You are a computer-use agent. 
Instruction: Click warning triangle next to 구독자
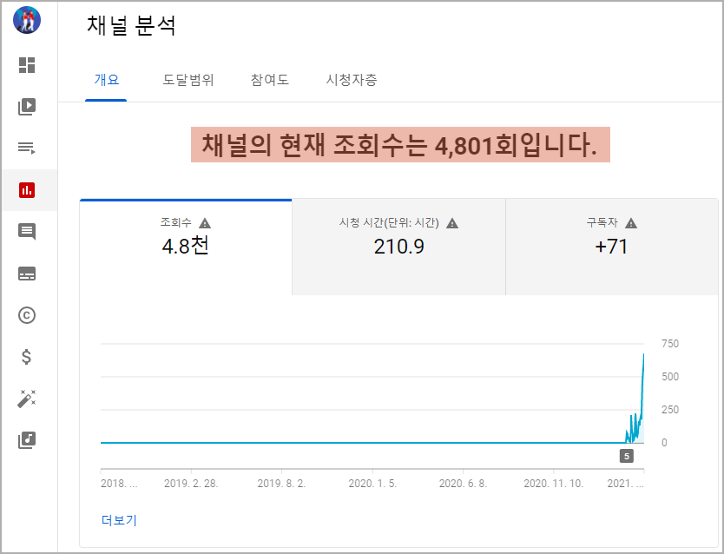click(x=631, y=223)
